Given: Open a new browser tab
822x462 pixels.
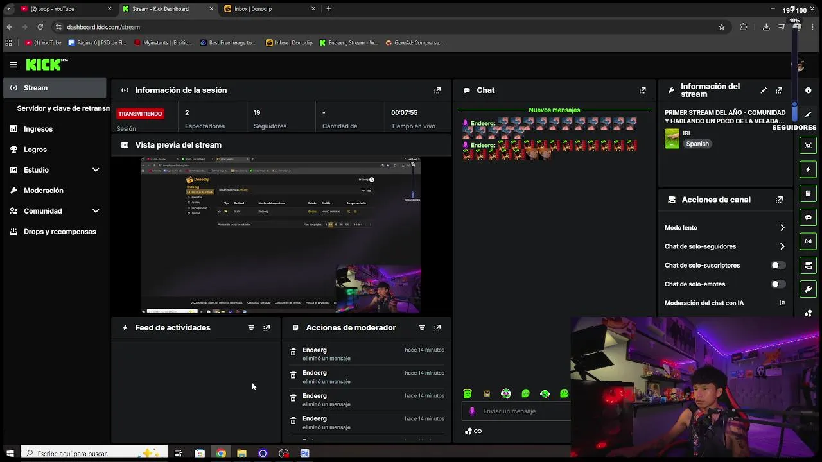Looking at the screenshot, I should click(x=329, y=9).
